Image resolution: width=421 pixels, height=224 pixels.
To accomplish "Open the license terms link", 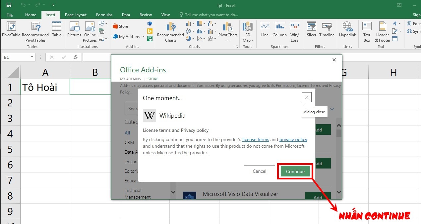I will (256, 140).
